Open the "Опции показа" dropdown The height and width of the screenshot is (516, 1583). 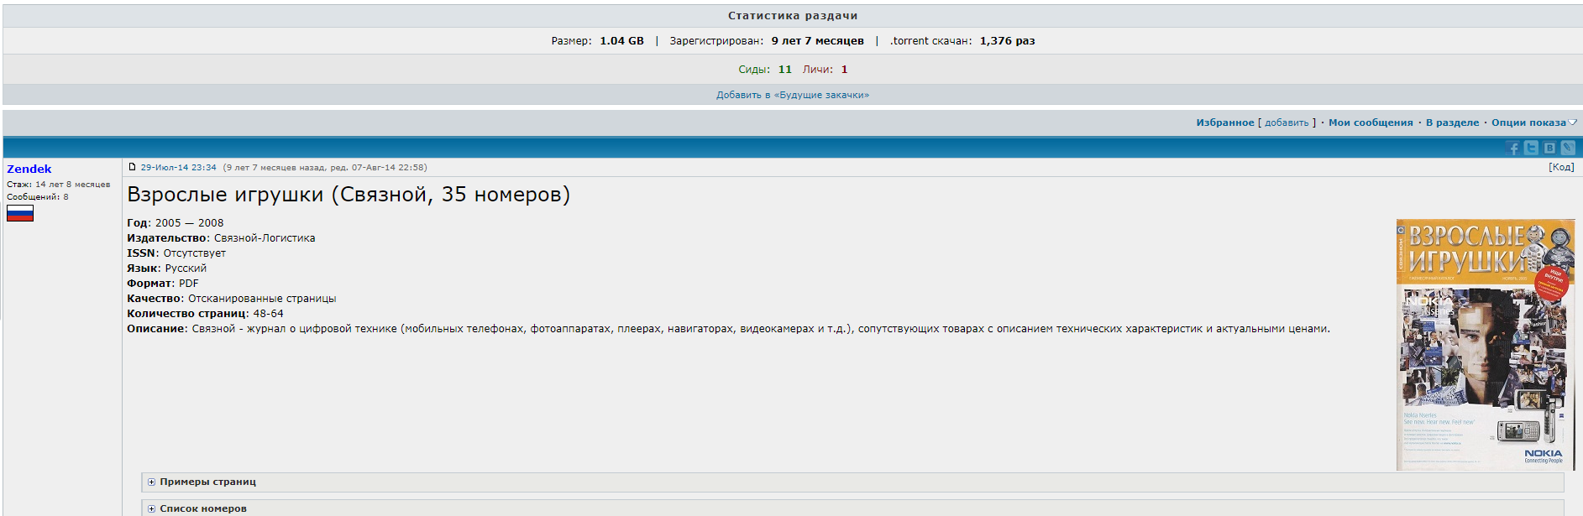[1533, 122]
